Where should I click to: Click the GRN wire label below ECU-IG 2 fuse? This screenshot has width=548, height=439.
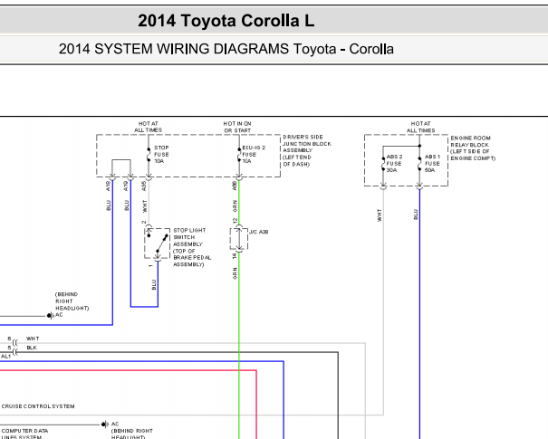click(x=235, y=206)
